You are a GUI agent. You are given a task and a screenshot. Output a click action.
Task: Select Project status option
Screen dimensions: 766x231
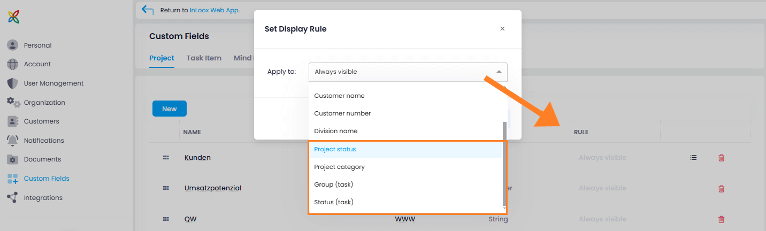(x=405, y=149)
